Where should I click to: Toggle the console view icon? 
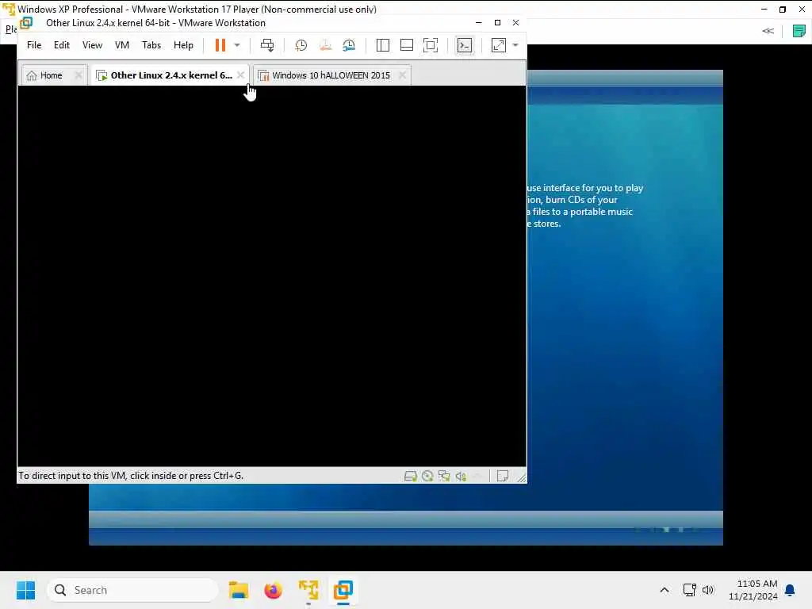(x=465, y=45)
